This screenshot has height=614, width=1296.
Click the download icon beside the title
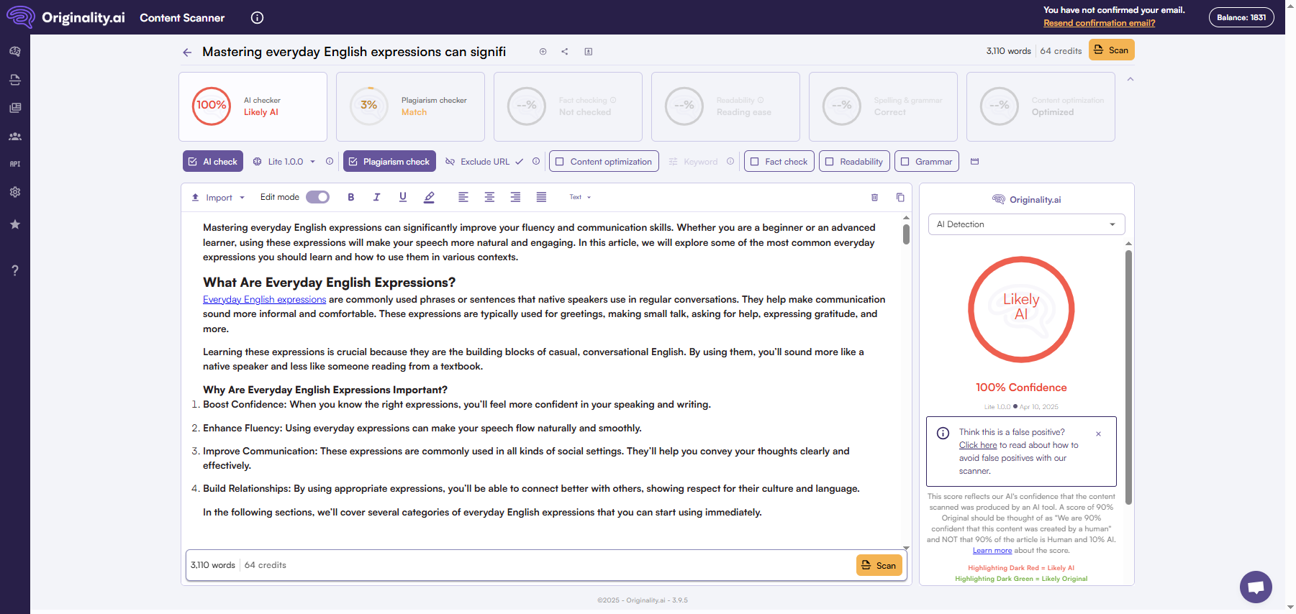[589, 52]
